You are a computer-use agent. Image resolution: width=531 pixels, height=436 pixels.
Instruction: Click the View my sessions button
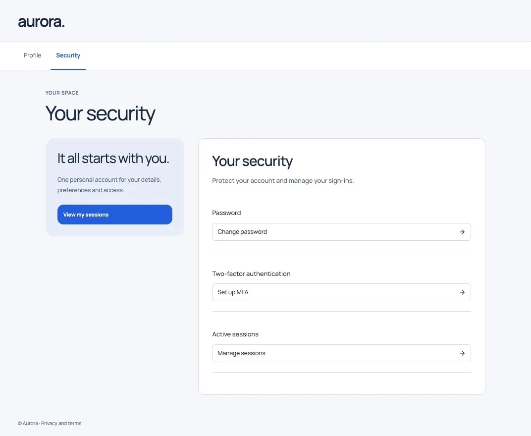[115, 215]
